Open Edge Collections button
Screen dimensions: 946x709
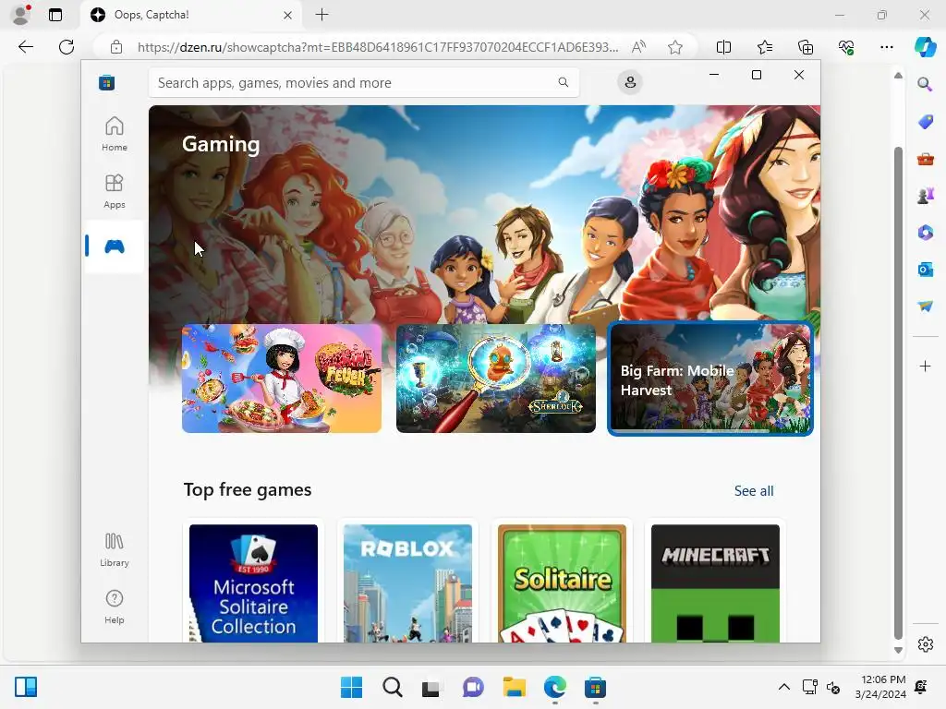point(806,47)
